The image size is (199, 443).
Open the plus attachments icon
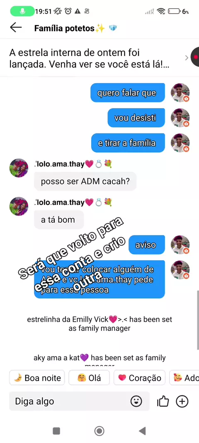(x=182, y=401)
